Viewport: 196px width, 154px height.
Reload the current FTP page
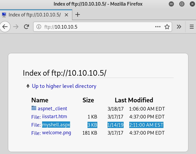point(26,27)
